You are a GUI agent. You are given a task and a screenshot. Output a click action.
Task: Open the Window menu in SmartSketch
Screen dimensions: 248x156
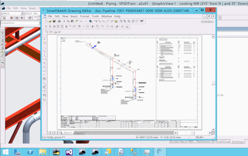[106, 16]
